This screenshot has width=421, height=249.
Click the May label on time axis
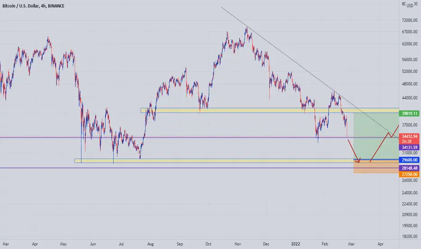pyautogui.click(x=63, y=244)
